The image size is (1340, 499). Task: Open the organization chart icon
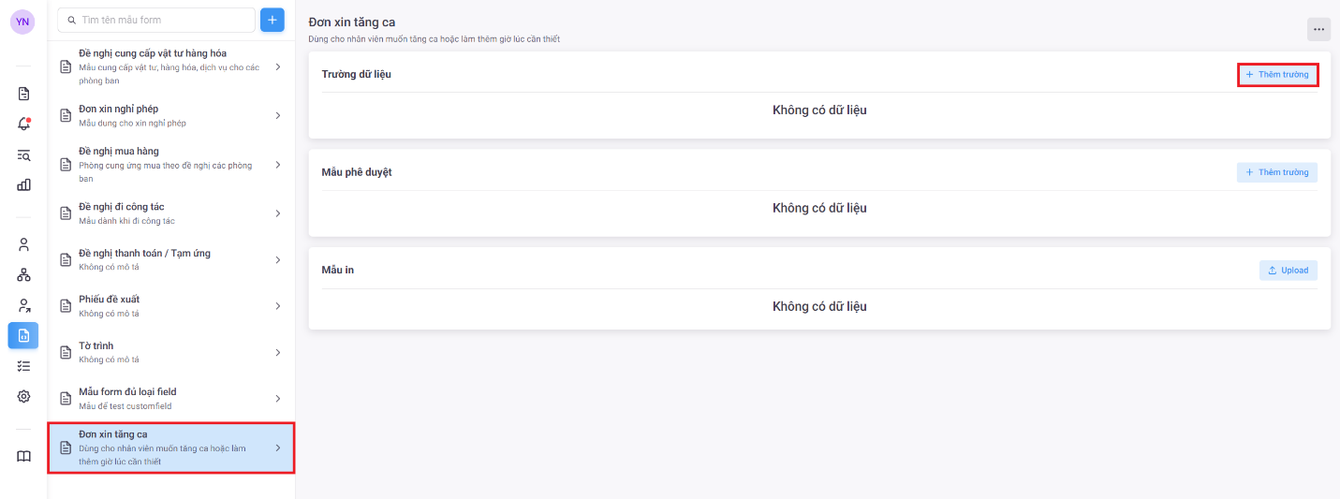tap(24, 274)
